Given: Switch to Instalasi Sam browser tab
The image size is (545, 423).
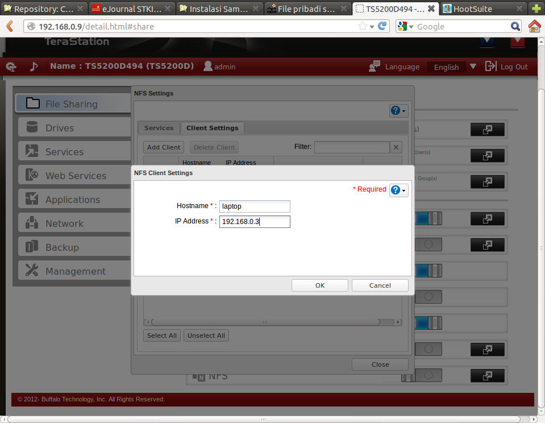Looking at the screenshot, I should click(x=219, y=9).
